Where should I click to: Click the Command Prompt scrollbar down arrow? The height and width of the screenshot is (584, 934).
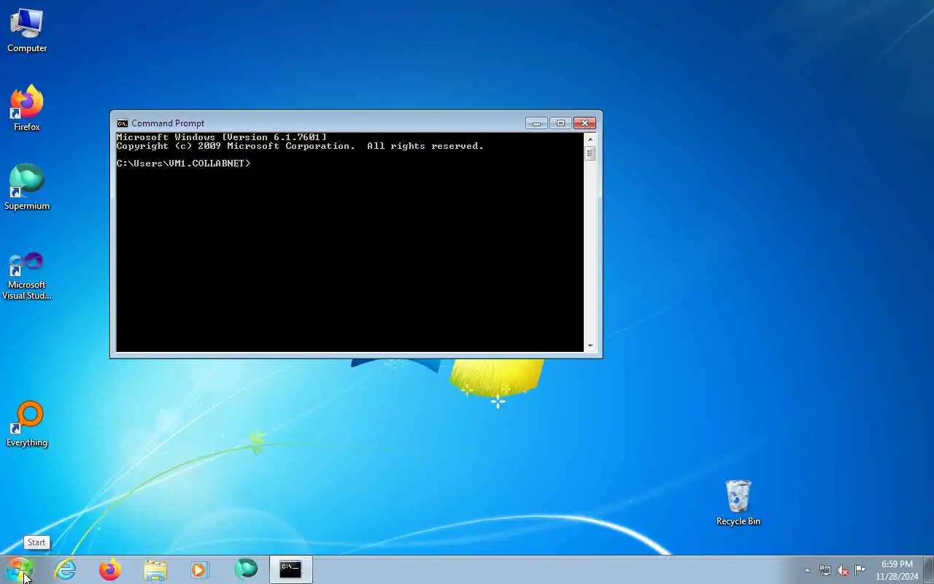pyautogui.click(x=590, y=346)
